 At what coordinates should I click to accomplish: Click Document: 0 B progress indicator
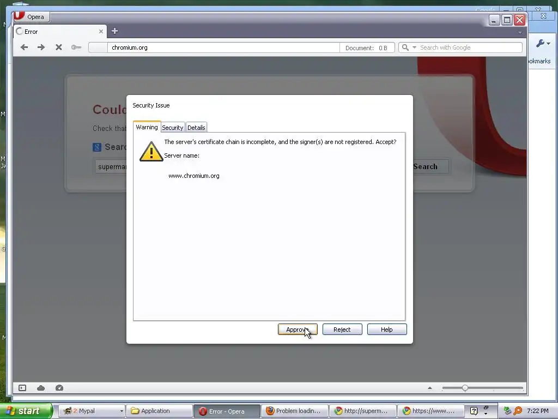(367, 48)
